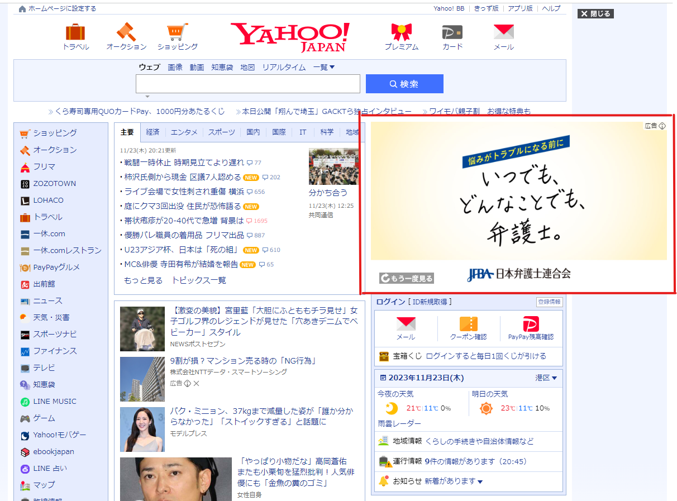Open the 分かち合う news photo thumbnail

pyautogui.click(x=333, y=166)
